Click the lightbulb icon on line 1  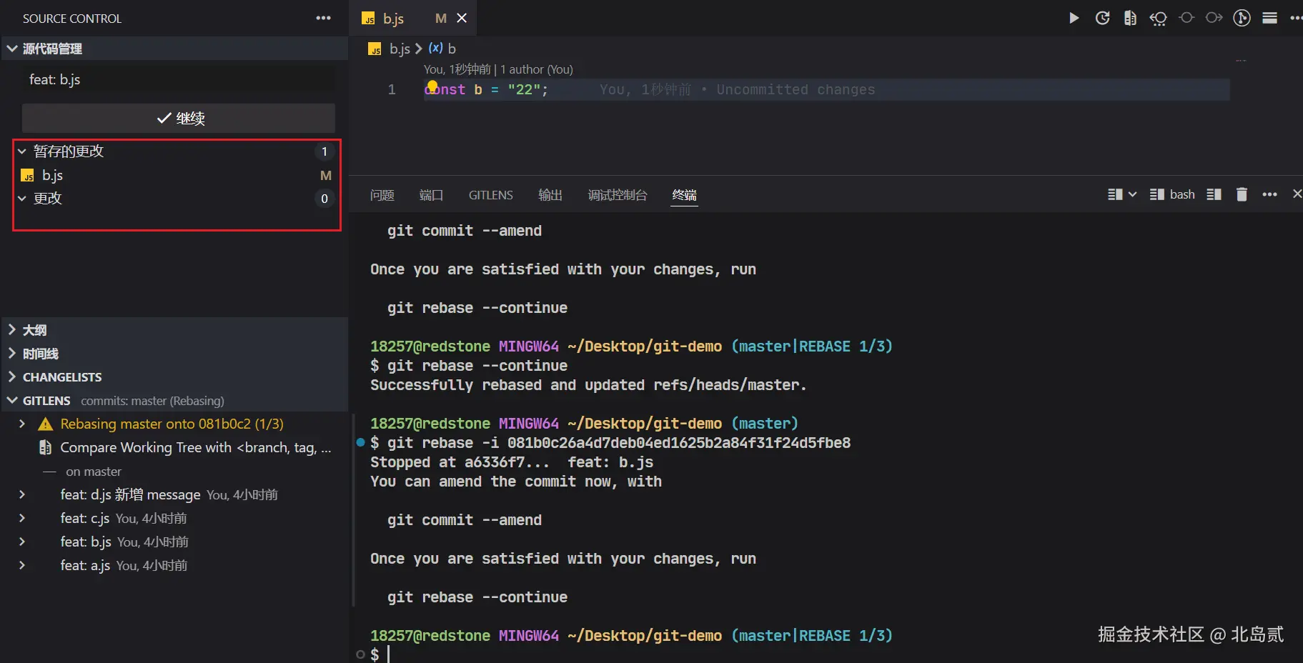pyautogui.click(x=432, y=86)
